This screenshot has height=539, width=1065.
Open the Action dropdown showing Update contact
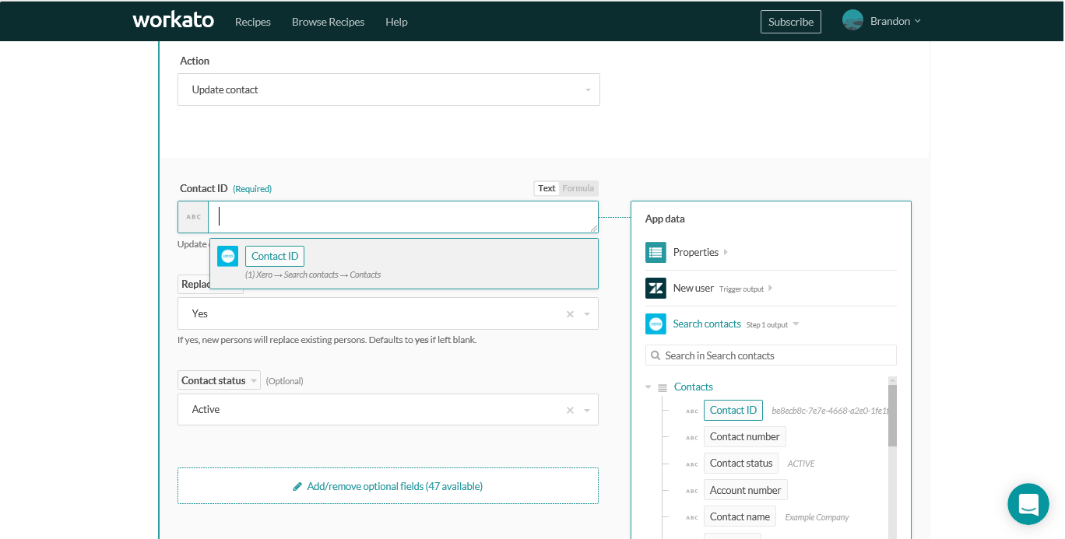(388, 89)
